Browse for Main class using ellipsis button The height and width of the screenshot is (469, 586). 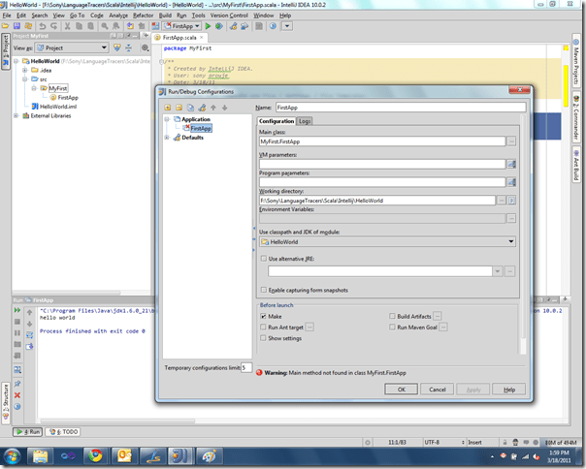[x=511, y=141]
